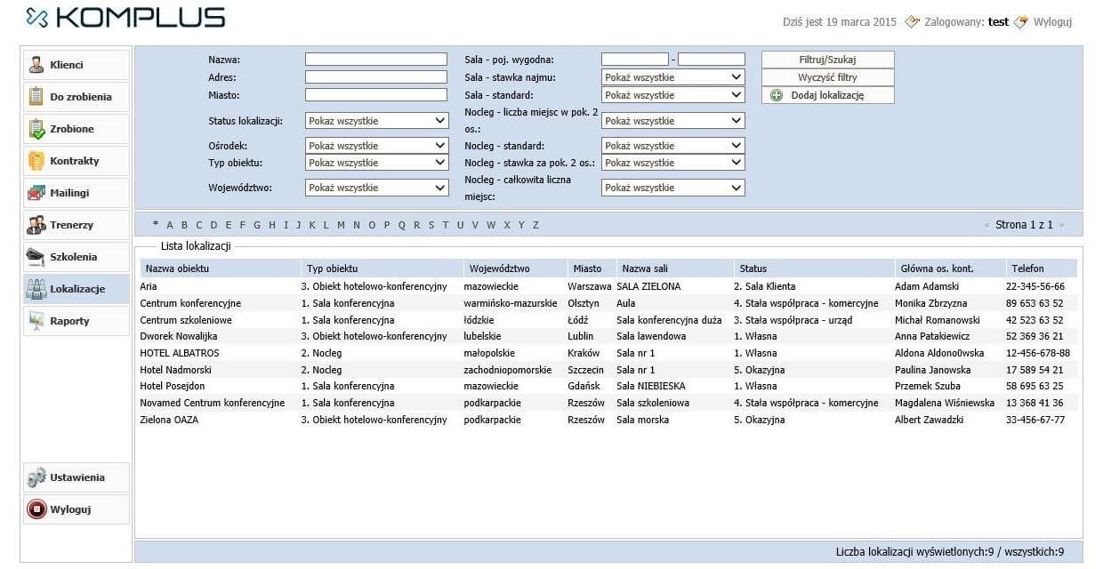Select Dworek Nowalijka row
The height and width of the screenshot is (569, 1103).
608,336
